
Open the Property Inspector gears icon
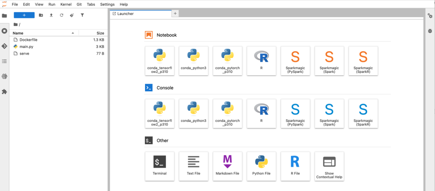coord(430,16)
